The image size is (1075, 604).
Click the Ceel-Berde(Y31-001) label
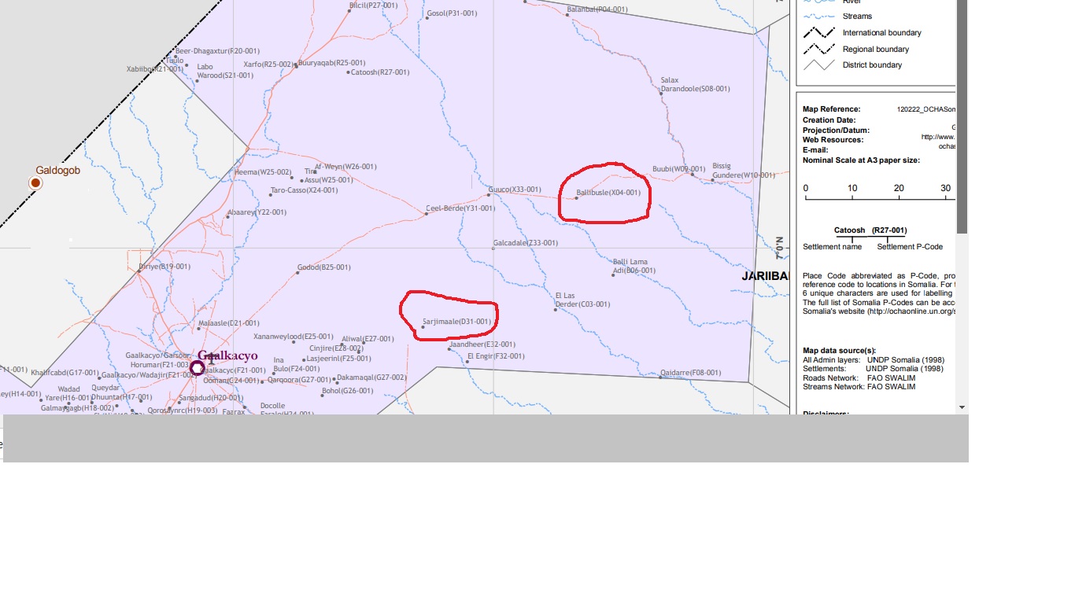pyautogui.click(x=460, y=208)
